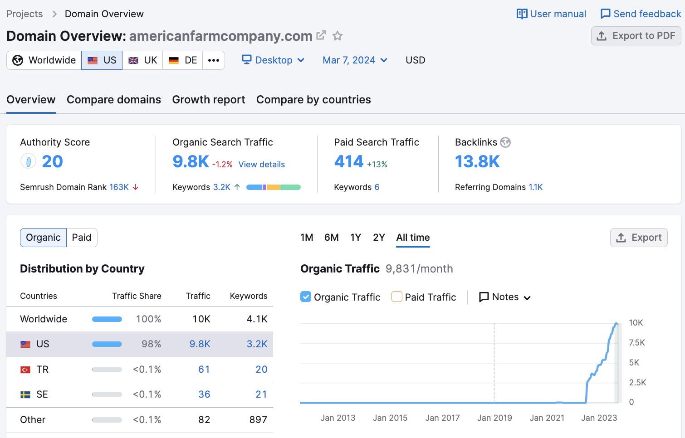Expand the Mar 7, 2024 date picker

355,60
